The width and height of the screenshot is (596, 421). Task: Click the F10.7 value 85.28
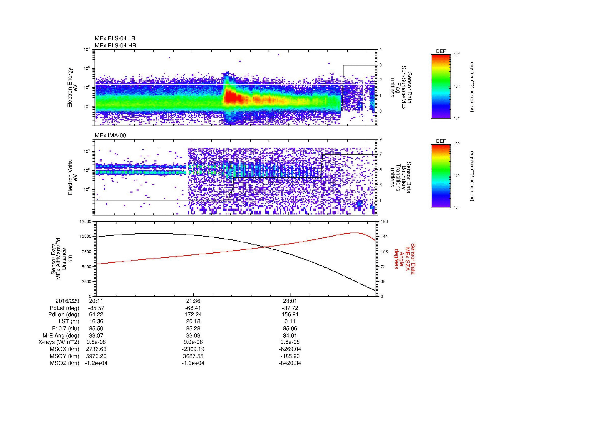[x=193, y=329]
